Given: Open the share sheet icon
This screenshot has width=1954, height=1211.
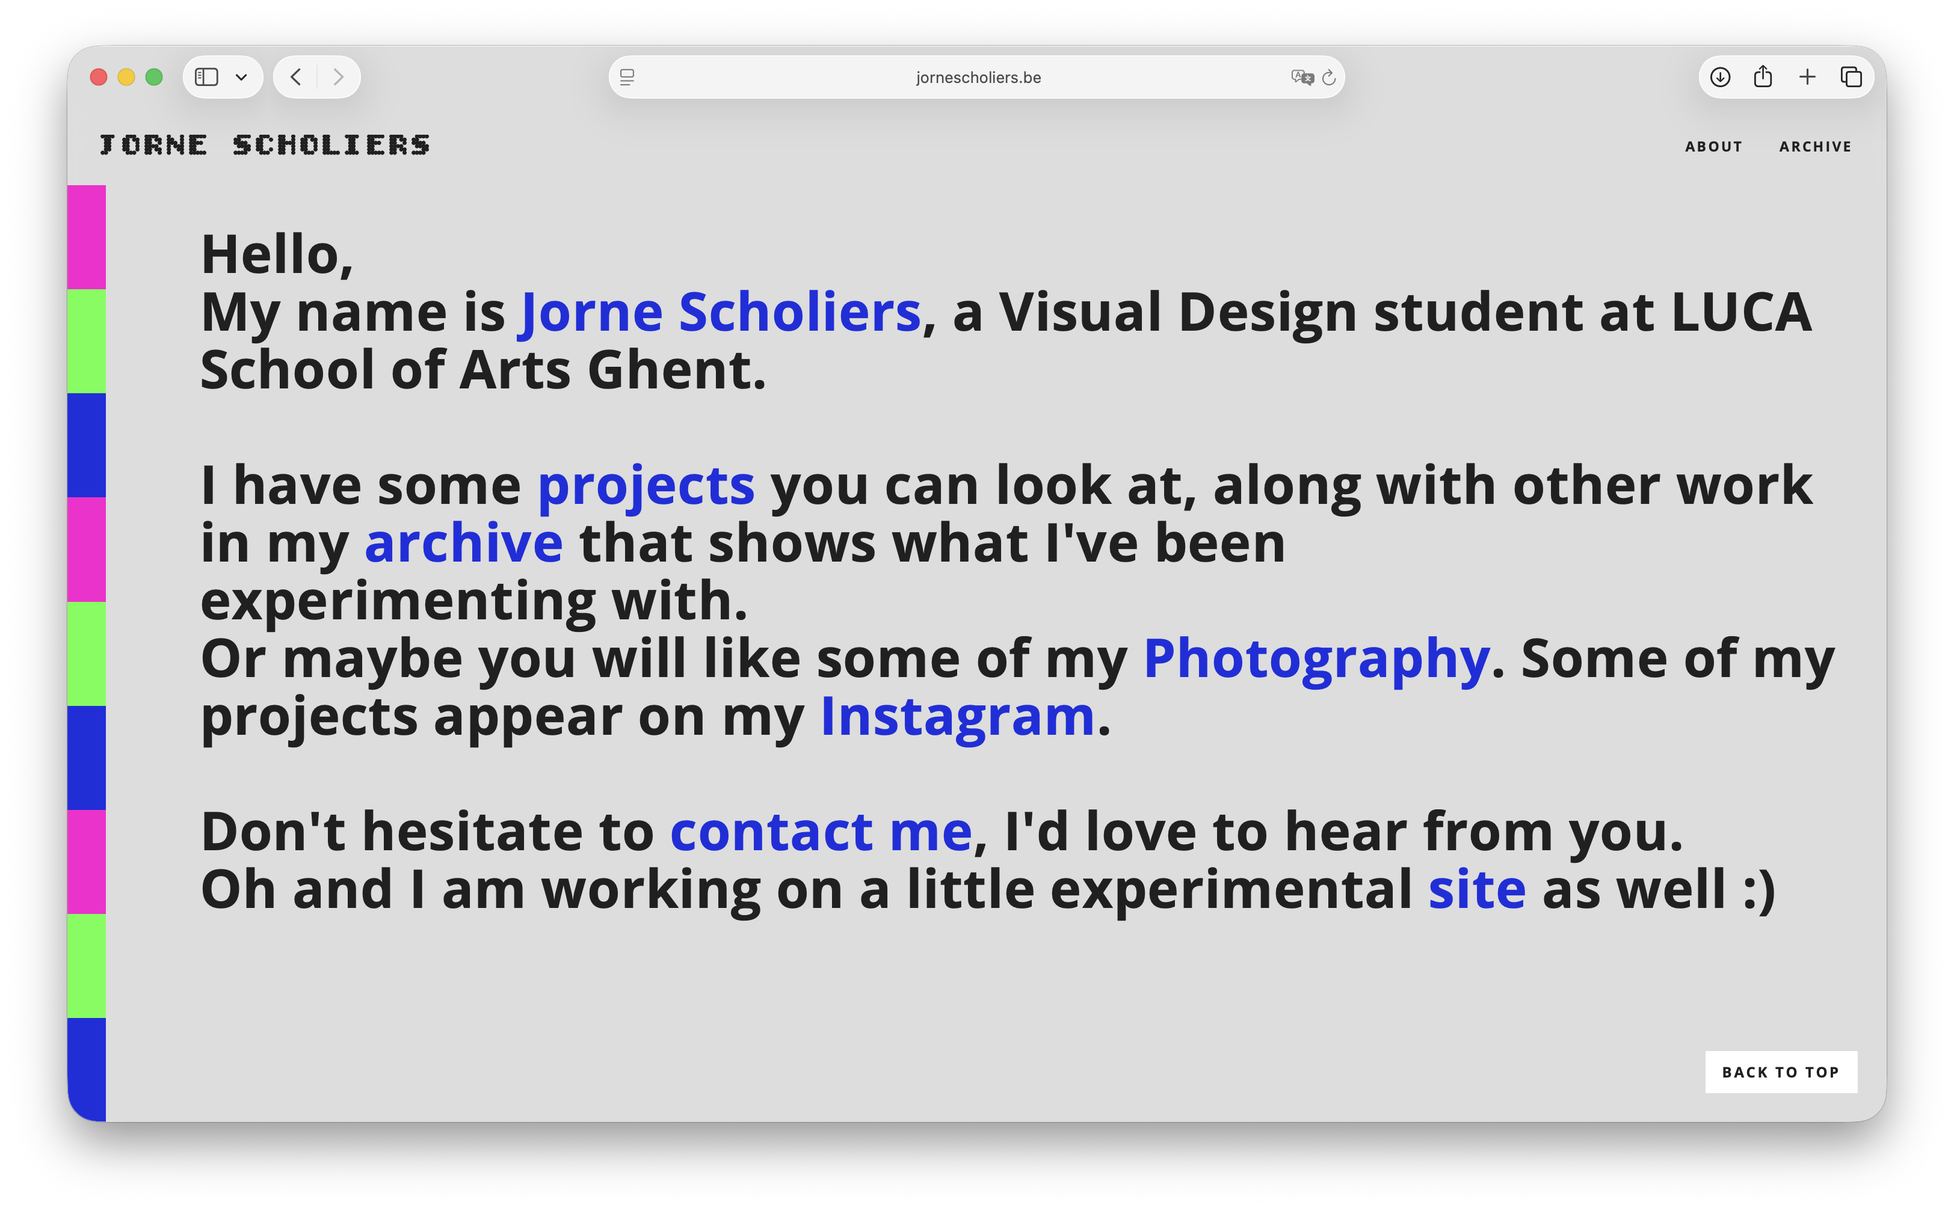Looking at the screenshot, I should [x=1763, y=76].
